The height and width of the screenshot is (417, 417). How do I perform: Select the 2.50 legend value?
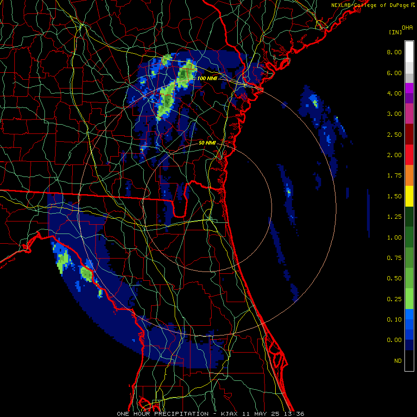pos(394,134)
